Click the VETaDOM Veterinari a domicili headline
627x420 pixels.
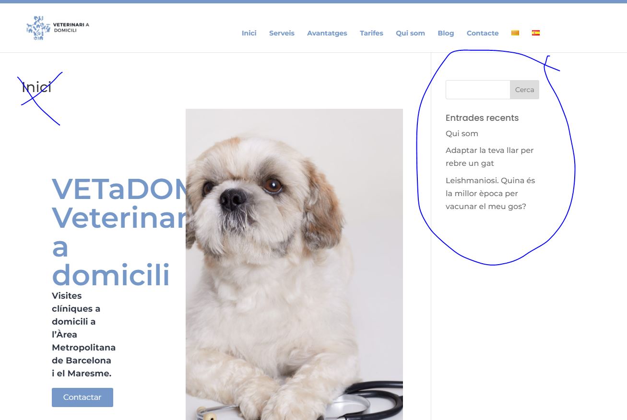tap(118, 233)
